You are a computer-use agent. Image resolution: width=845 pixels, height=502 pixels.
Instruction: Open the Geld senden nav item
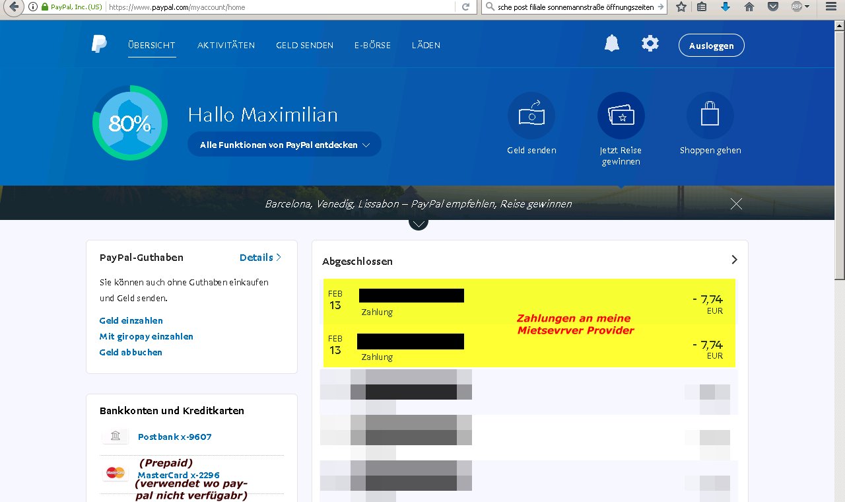[304, 46]
